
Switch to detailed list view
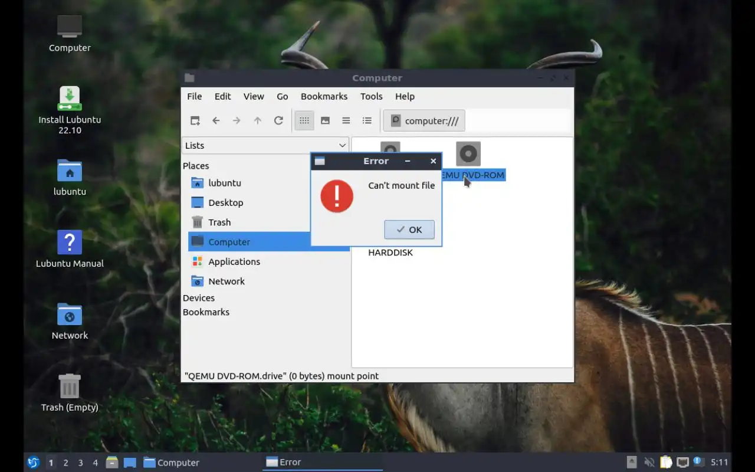pyautogui.click(x=367, y=120)
